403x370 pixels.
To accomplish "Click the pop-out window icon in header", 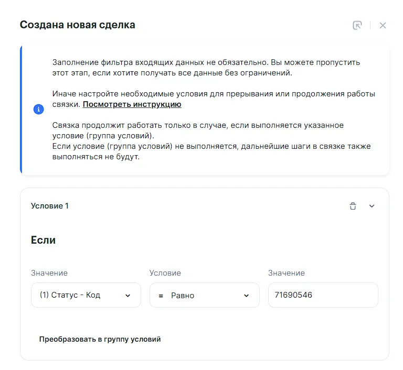I will (x=357, y=25).
